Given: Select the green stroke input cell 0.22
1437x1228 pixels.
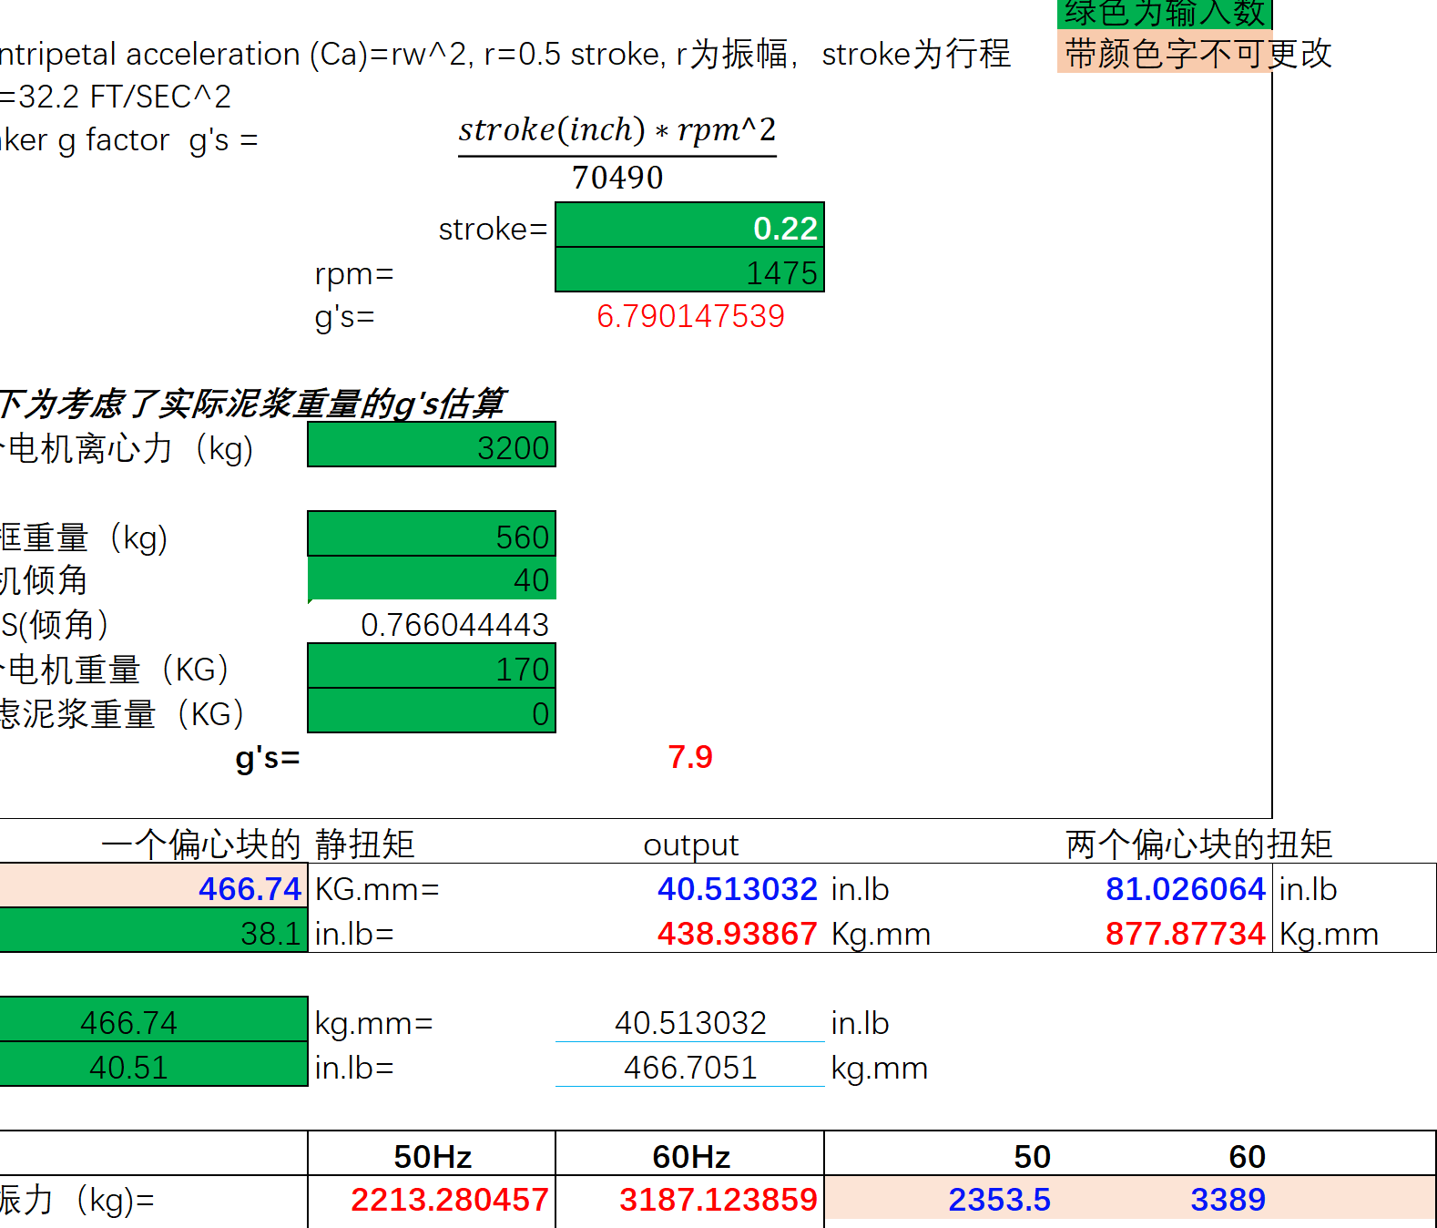Looking at the screenshot, I should (689, 225).
